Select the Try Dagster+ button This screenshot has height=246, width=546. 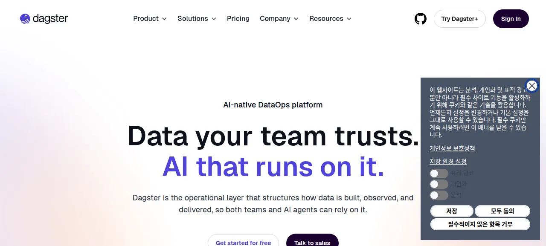[460, 19]
